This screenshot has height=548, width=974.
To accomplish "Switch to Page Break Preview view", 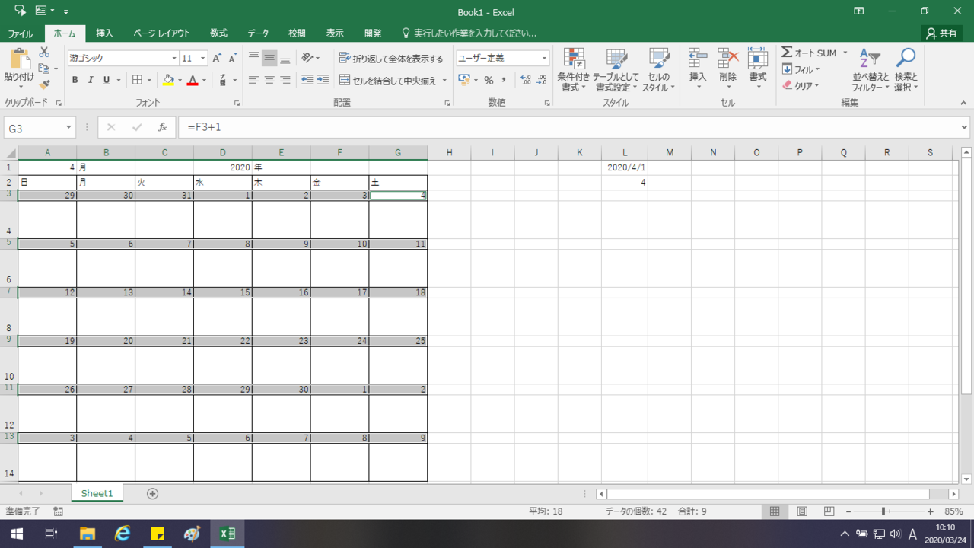I will tap(829, 511).
